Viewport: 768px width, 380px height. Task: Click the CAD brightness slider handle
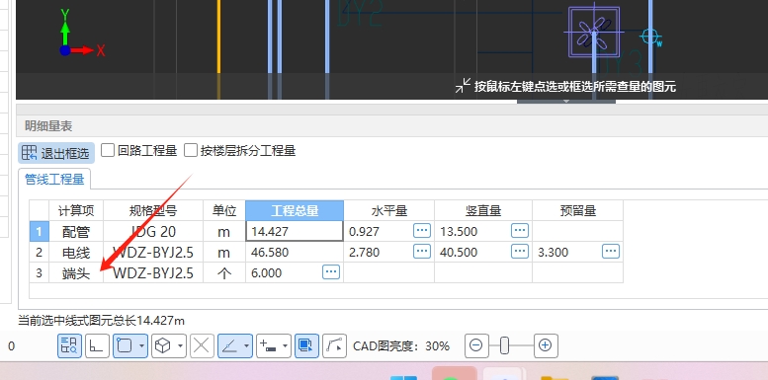coord(504,345)
